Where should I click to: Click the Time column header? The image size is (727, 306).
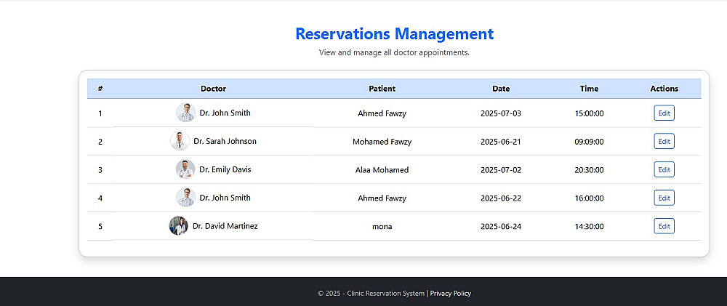pyautogui.click(x=590, y=89)
